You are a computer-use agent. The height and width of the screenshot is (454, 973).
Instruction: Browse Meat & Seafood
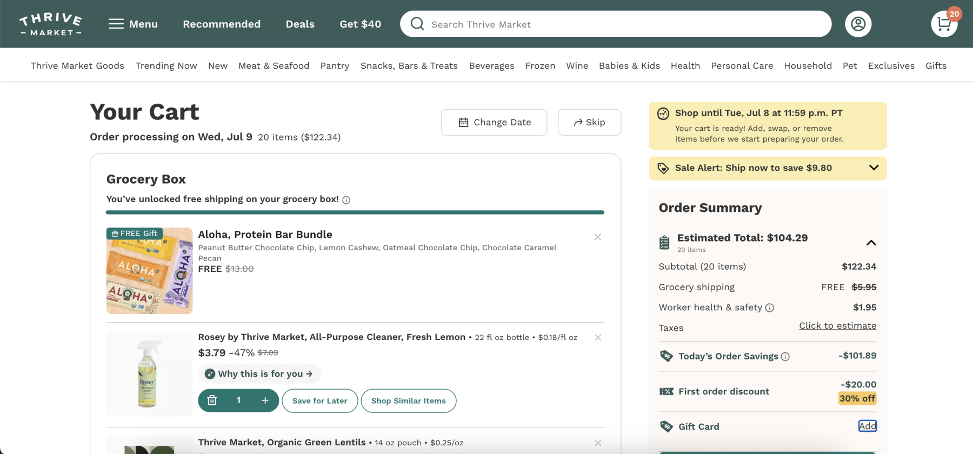pyautogui.click(x=274, y=65)
